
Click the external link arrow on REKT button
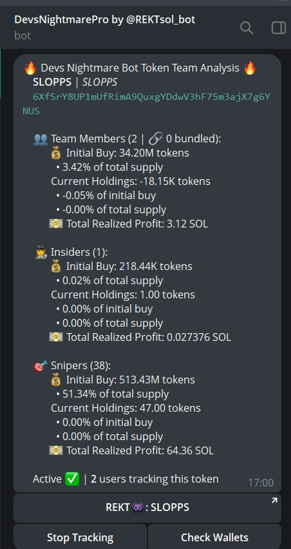tap(274, 501)
